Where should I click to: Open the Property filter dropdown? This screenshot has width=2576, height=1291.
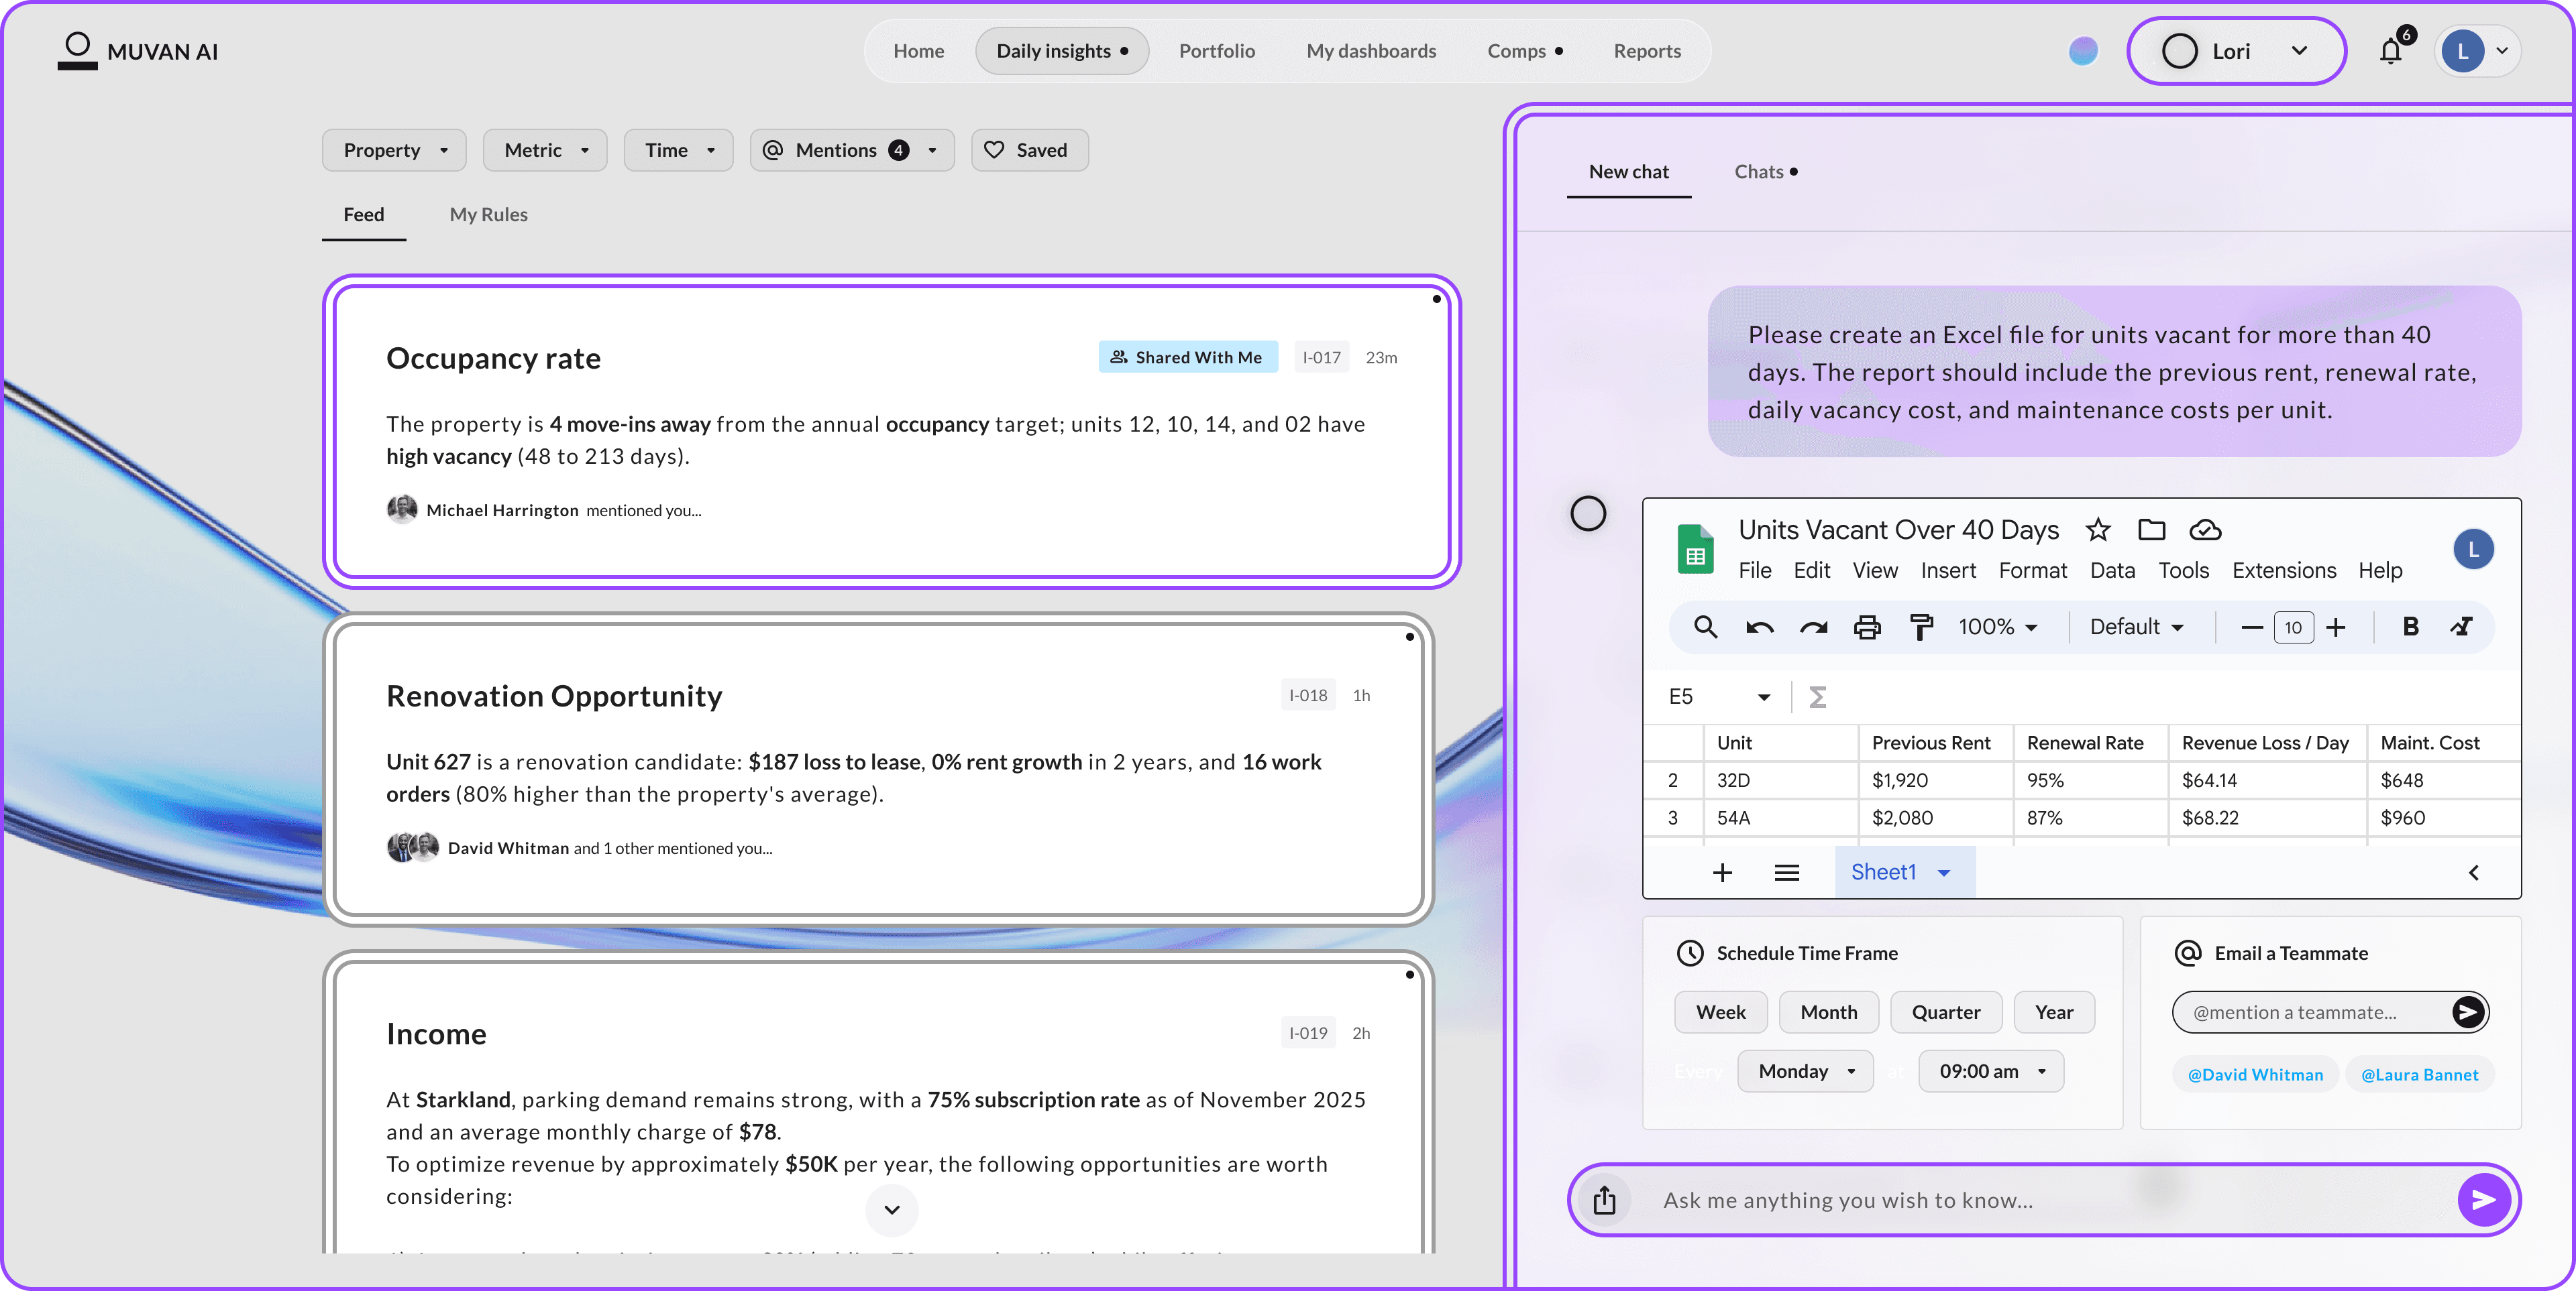[x=394, y=150]
